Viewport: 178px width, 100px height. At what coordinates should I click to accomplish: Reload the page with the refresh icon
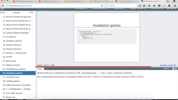tap(102, 6)
